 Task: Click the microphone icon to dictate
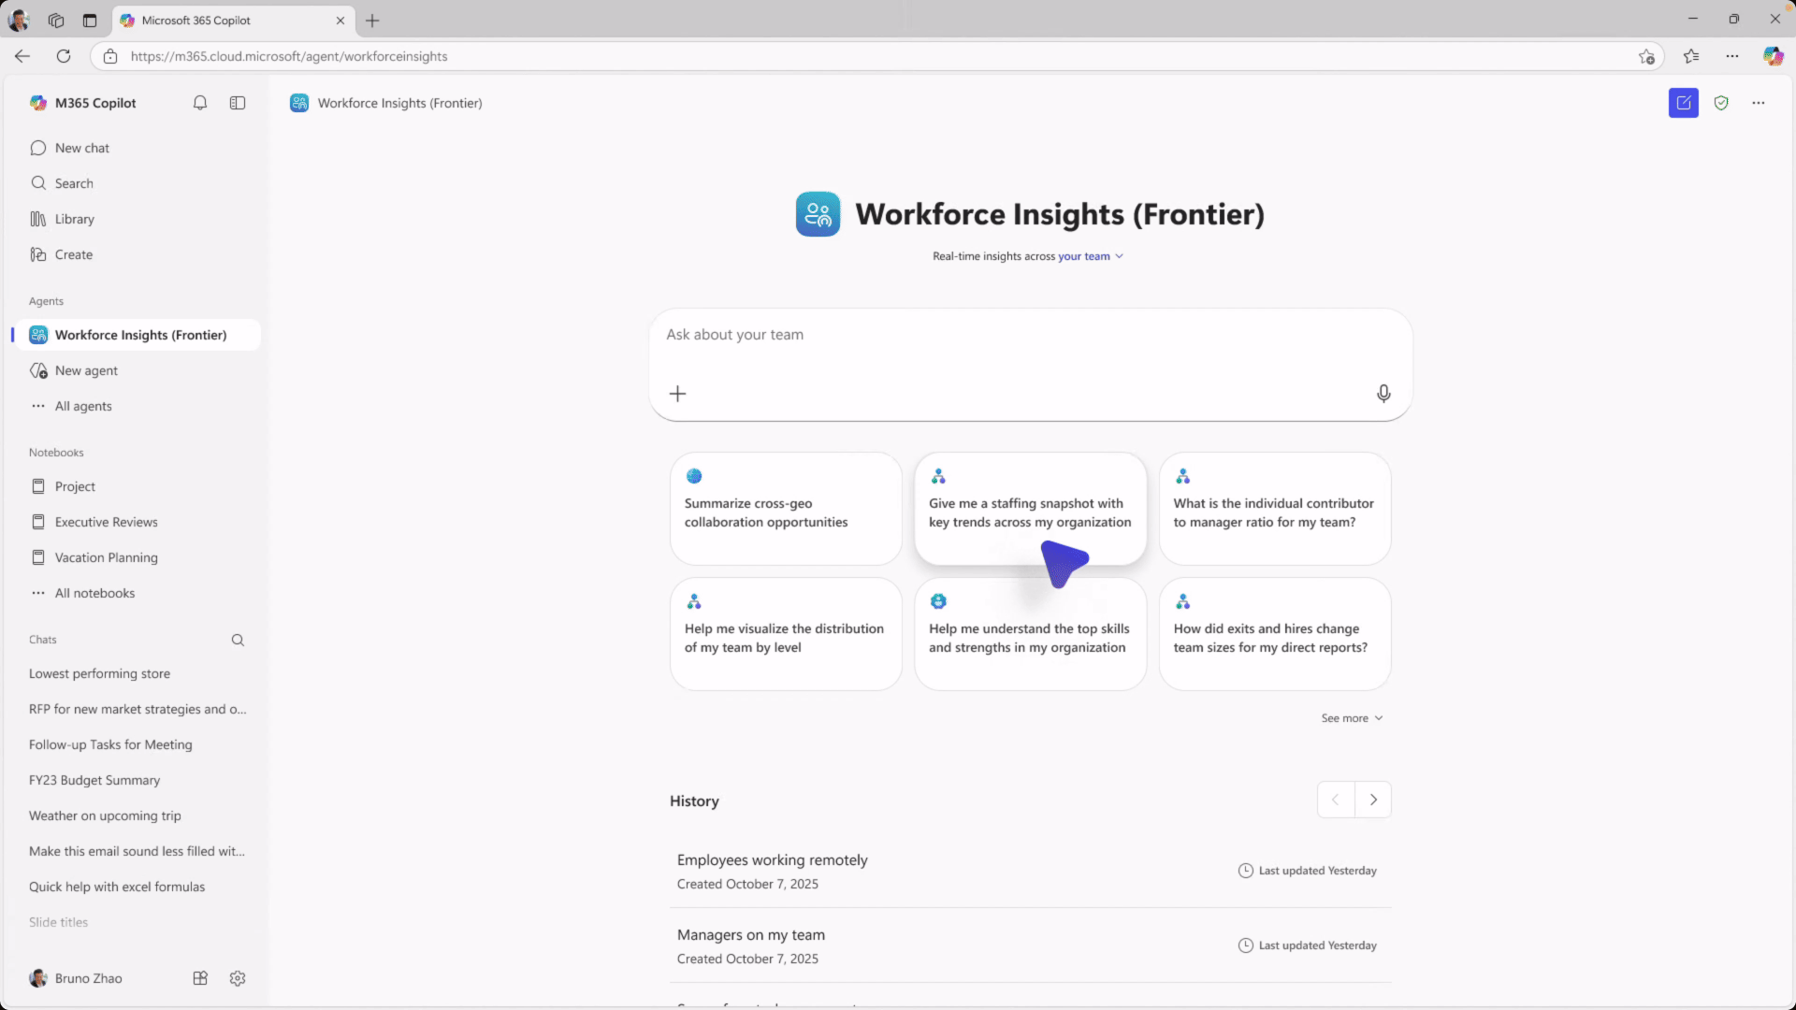1383,394
